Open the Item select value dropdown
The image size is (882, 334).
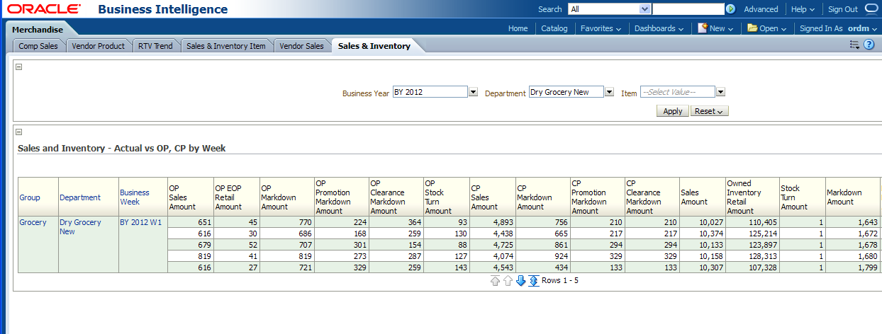720,92
